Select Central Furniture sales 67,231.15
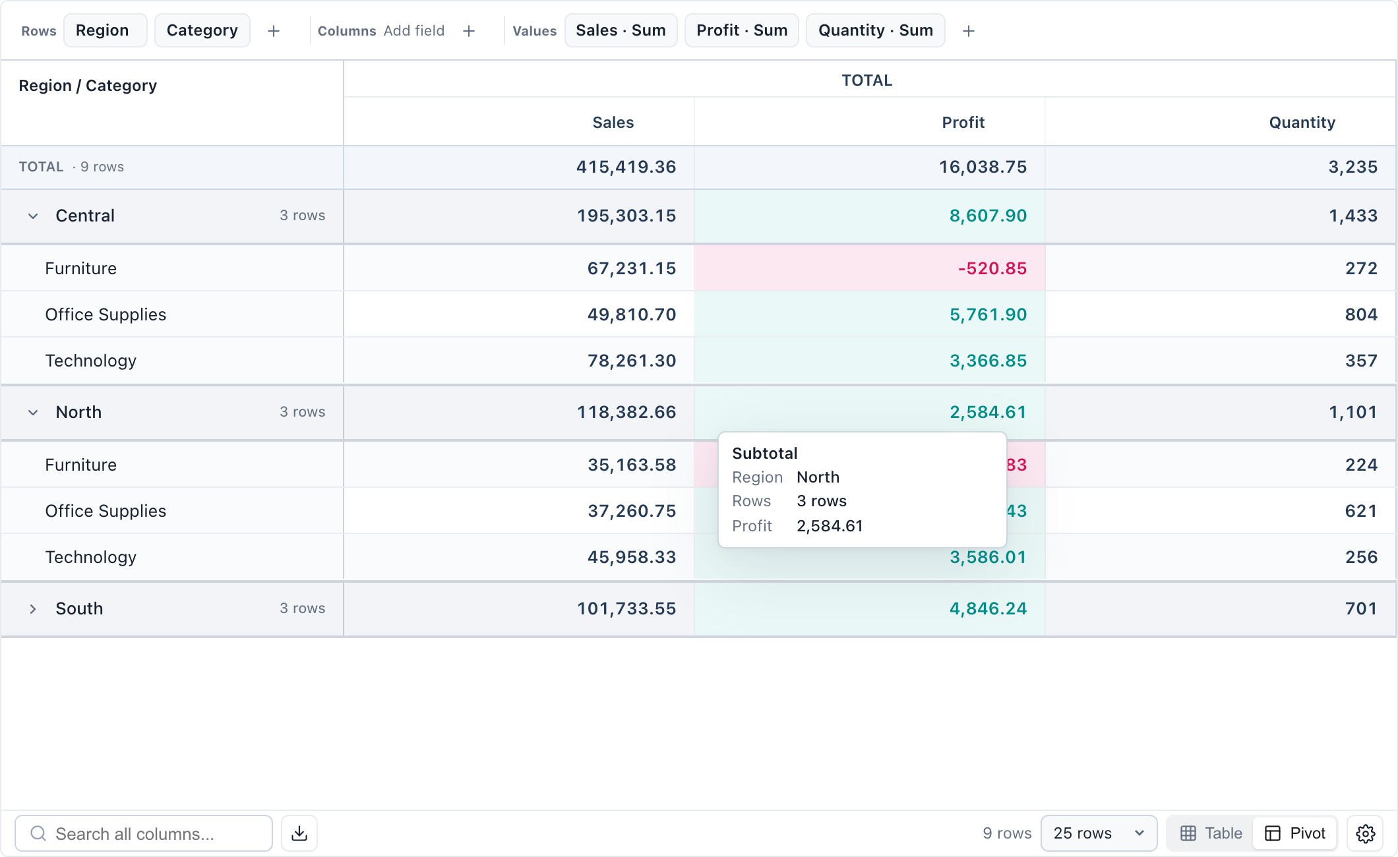 tap(519, 268)
